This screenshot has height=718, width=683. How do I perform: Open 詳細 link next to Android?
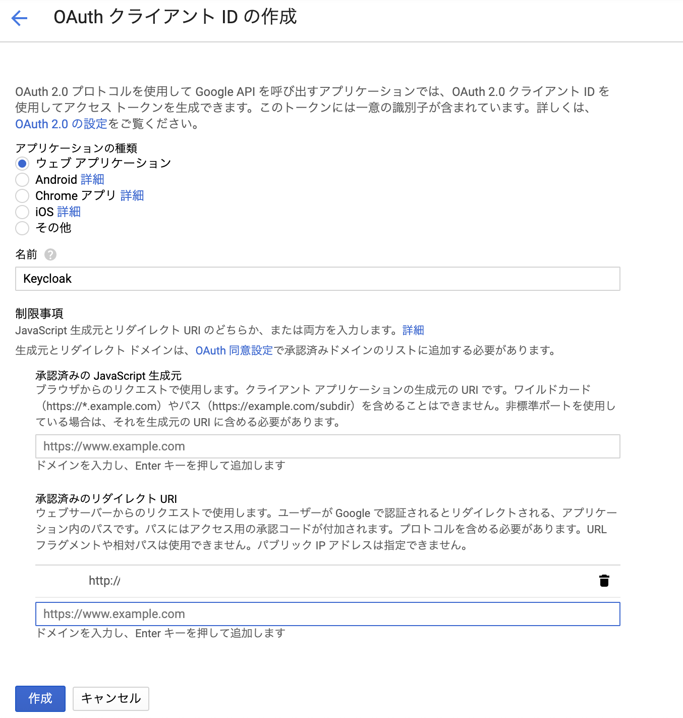pos(92,180)
